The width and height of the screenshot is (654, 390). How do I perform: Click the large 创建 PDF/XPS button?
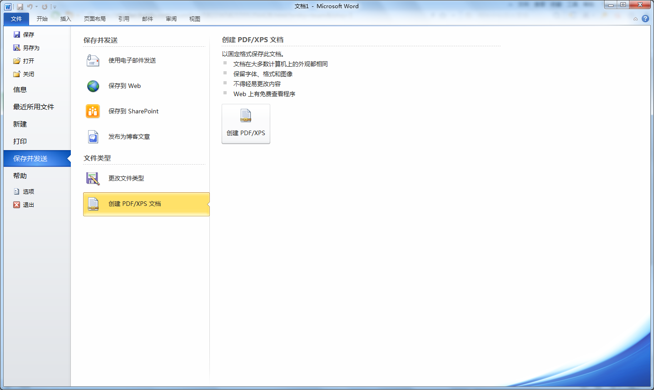coord(246,124)
